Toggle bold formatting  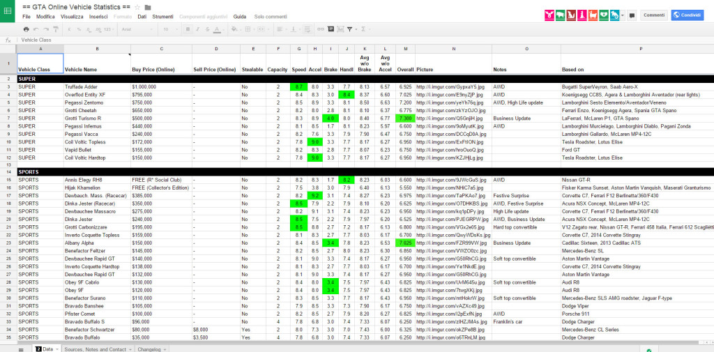click(188, 29)
